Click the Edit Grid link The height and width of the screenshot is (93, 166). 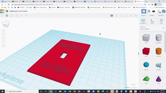tap(133, 85)
